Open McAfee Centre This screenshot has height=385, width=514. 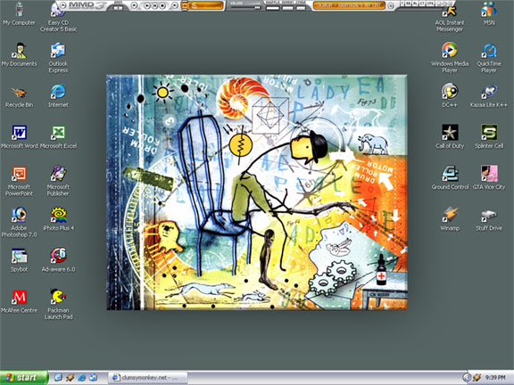(x=19, y=301)
